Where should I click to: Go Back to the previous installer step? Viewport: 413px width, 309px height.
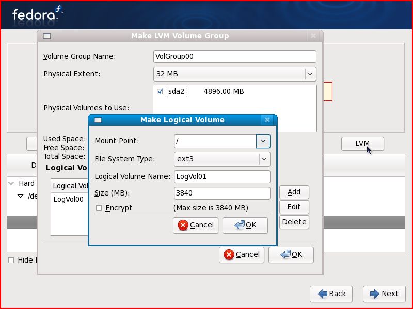coord(331,294)
